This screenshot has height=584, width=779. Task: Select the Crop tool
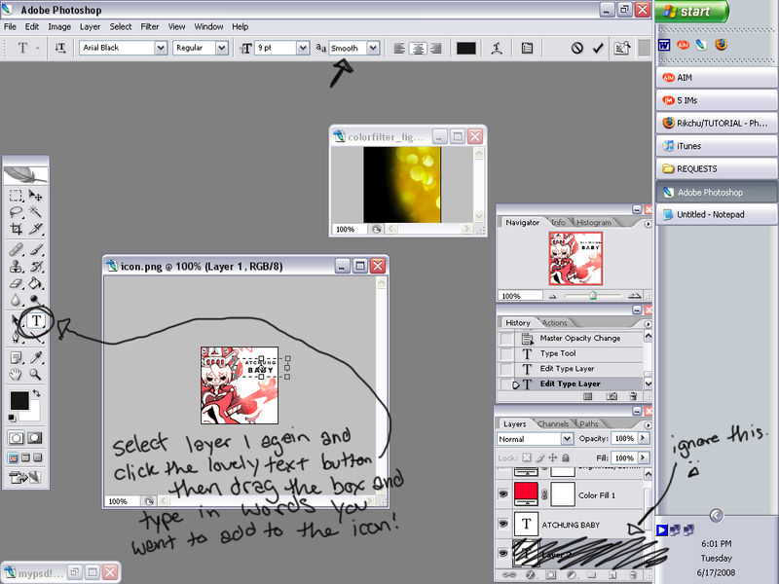click(x=16, y=229)
